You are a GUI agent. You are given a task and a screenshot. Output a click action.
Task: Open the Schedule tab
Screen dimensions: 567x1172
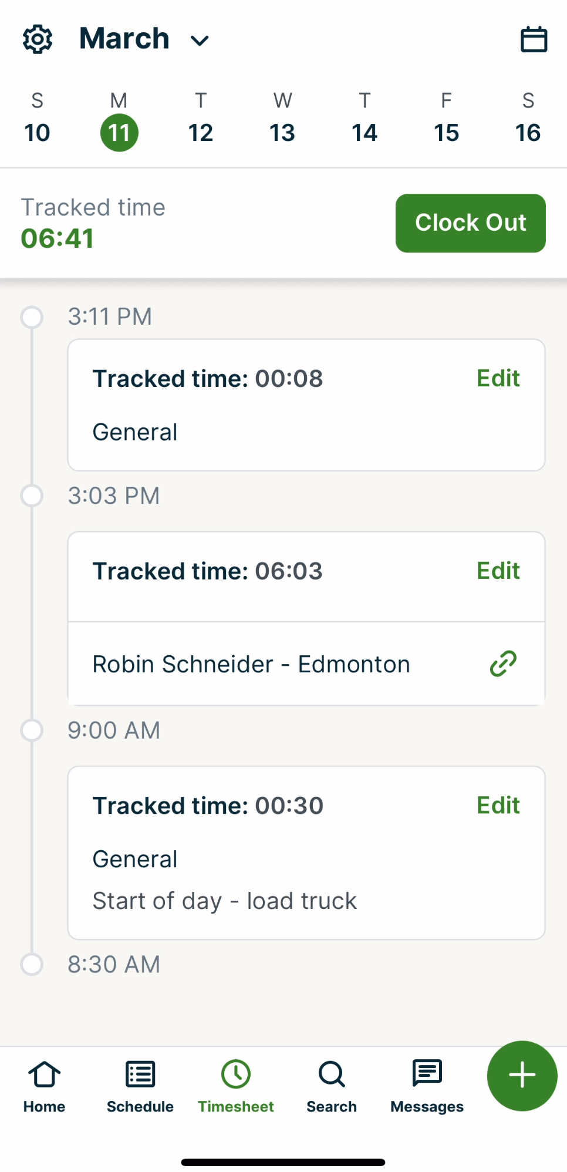click(140, 1086)
